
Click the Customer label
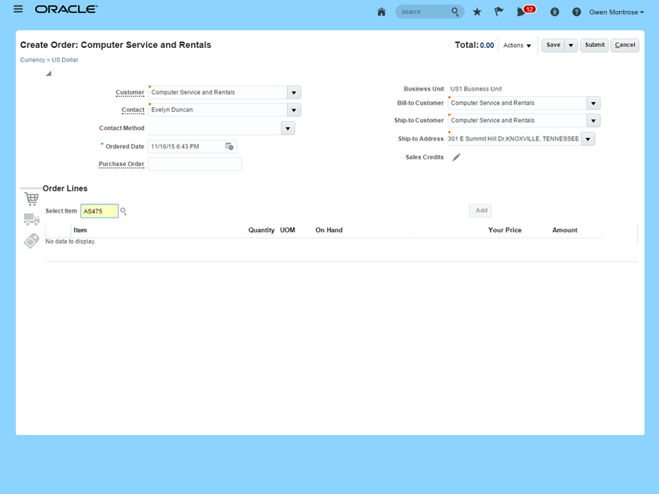130,93
